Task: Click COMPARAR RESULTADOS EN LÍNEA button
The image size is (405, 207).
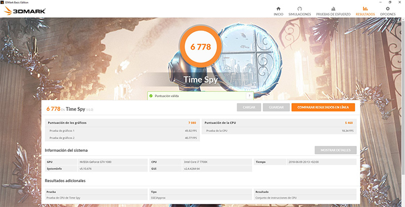Action: pyautogui.click(x=323, y=107)
